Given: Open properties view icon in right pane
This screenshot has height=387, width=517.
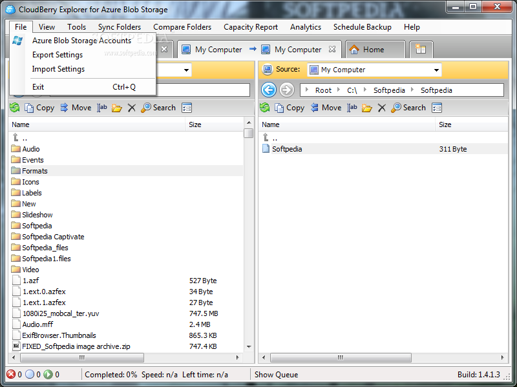Looking at the screenshot, I should click(437, 108).
